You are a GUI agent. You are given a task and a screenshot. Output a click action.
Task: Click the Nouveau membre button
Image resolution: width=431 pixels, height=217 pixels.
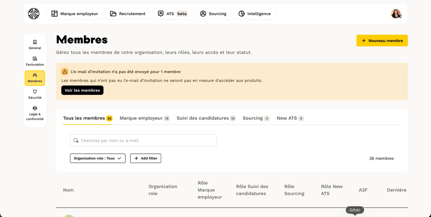click(x=382, y=41)
